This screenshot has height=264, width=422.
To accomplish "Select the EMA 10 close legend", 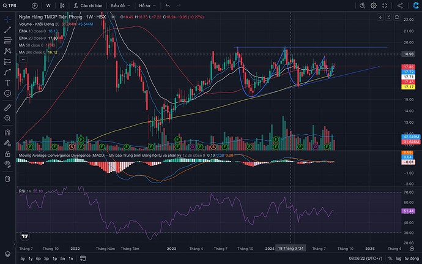I will (x=32, y=31).
